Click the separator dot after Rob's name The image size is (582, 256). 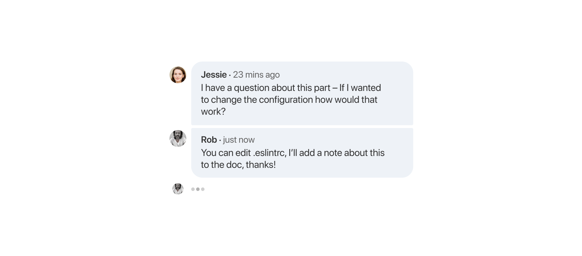[220, 141]
